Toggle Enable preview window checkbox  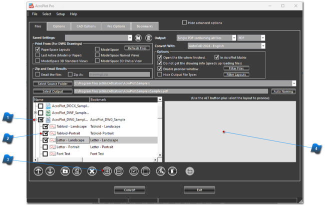coord(160,68)
